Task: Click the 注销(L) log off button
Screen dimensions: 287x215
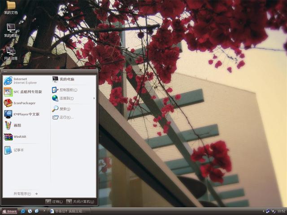Action: [x=54, y=202]
